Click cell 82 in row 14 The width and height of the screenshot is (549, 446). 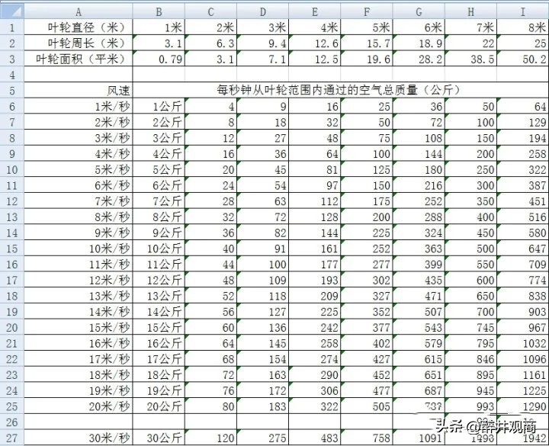coord(262,233)
